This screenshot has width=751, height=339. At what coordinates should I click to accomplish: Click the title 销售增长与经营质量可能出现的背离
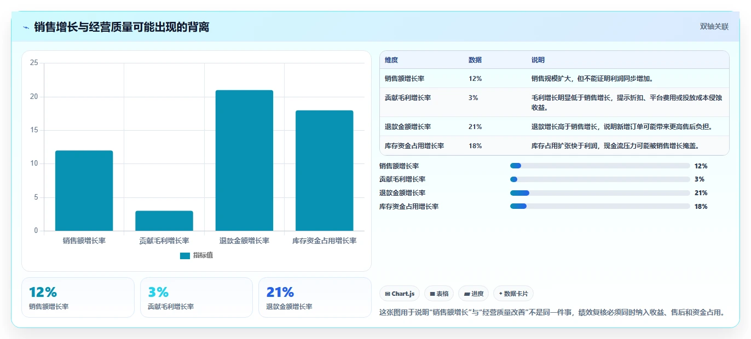pos(122,27)
